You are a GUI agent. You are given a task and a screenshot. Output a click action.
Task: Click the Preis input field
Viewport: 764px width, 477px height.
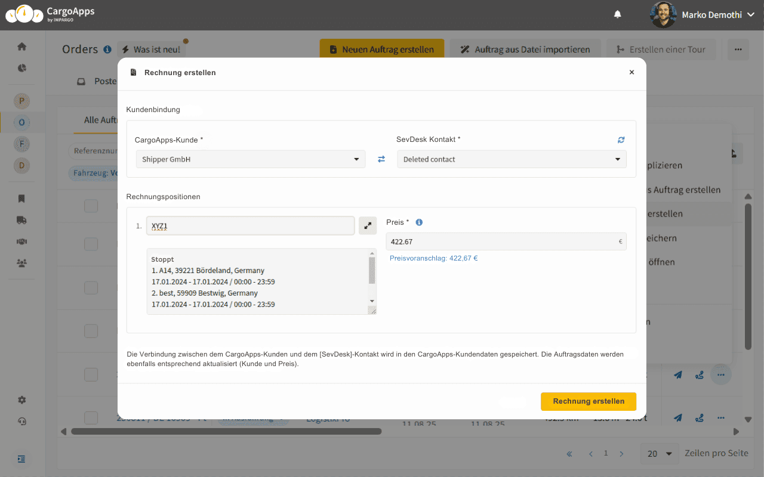point(501,241)
